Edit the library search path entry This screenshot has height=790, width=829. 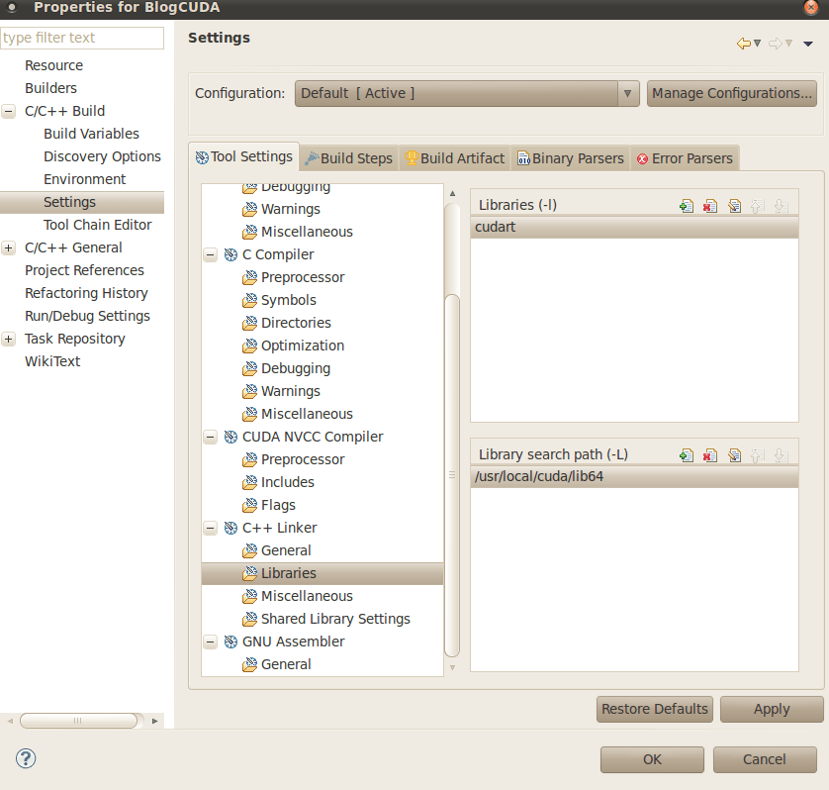click(734, 454)
